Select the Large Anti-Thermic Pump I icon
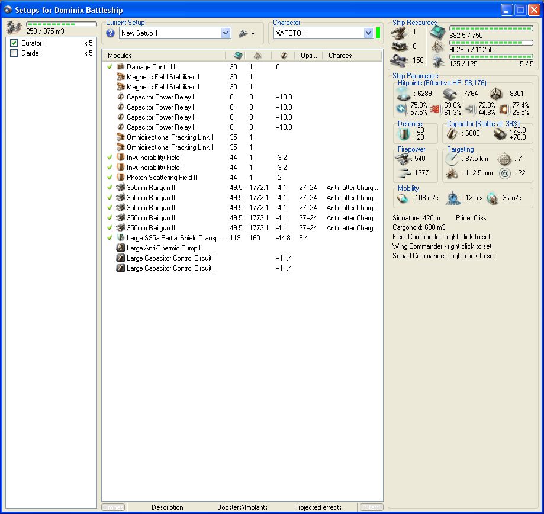The image size is (544, 514). (x=120, y=248)
